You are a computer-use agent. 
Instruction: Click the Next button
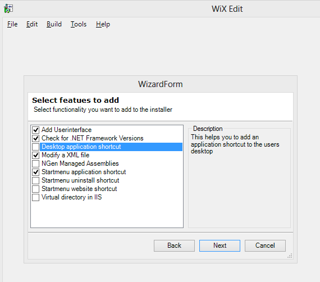220,245
